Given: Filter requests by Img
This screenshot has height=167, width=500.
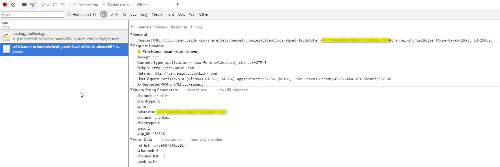Looking at the screenshot, I should [144, 14].
